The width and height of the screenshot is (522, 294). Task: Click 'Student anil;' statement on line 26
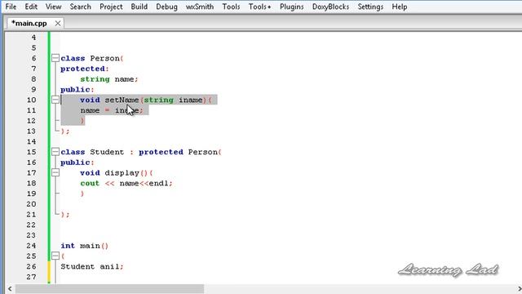pos(92,267)
